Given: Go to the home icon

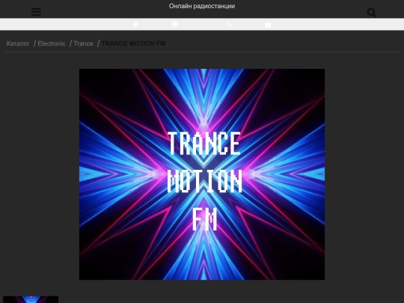Looking at the screenshot, I should [135, 24].
